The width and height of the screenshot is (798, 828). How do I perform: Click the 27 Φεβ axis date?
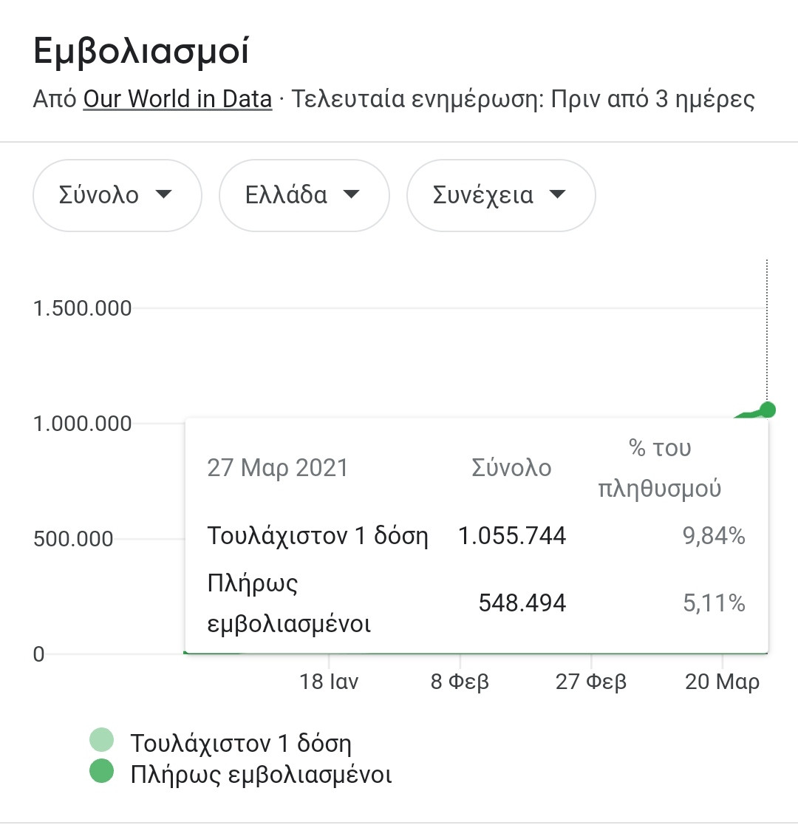click(591, 681)
